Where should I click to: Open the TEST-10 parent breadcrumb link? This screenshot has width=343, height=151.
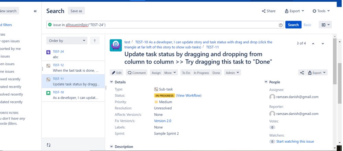click(198, 45)
